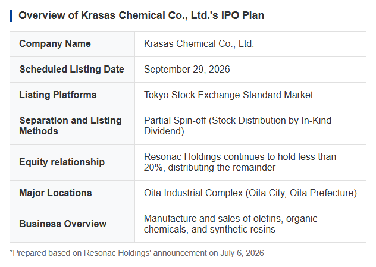Click the 'July 6, 2026' date in the footnote
This screenshot has width=376, height=267.
tap(242, 253)
